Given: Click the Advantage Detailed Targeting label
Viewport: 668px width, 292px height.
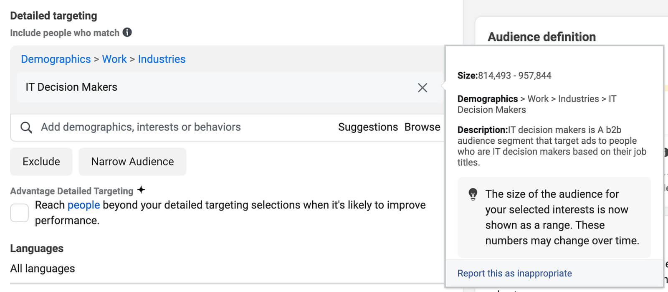Looking at the screenshot, I should pyautogui.click(x=72, y=191).
